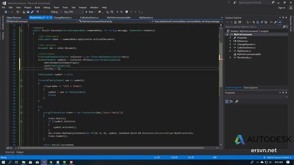Click Add to Source Control in status bar

[277, 158]
